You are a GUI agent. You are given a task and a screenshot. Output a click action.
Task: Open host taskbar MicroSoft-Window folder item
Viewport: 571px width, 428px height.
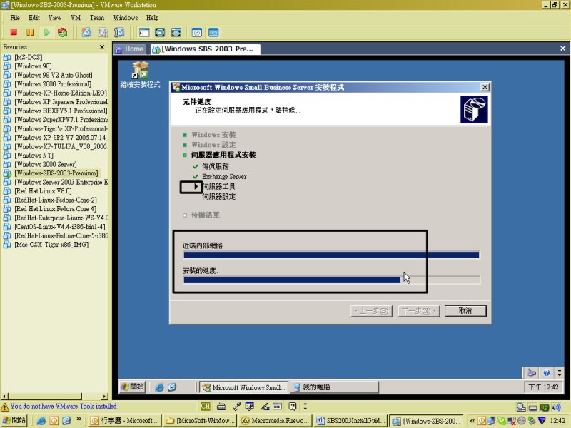[x=200, y=421]
